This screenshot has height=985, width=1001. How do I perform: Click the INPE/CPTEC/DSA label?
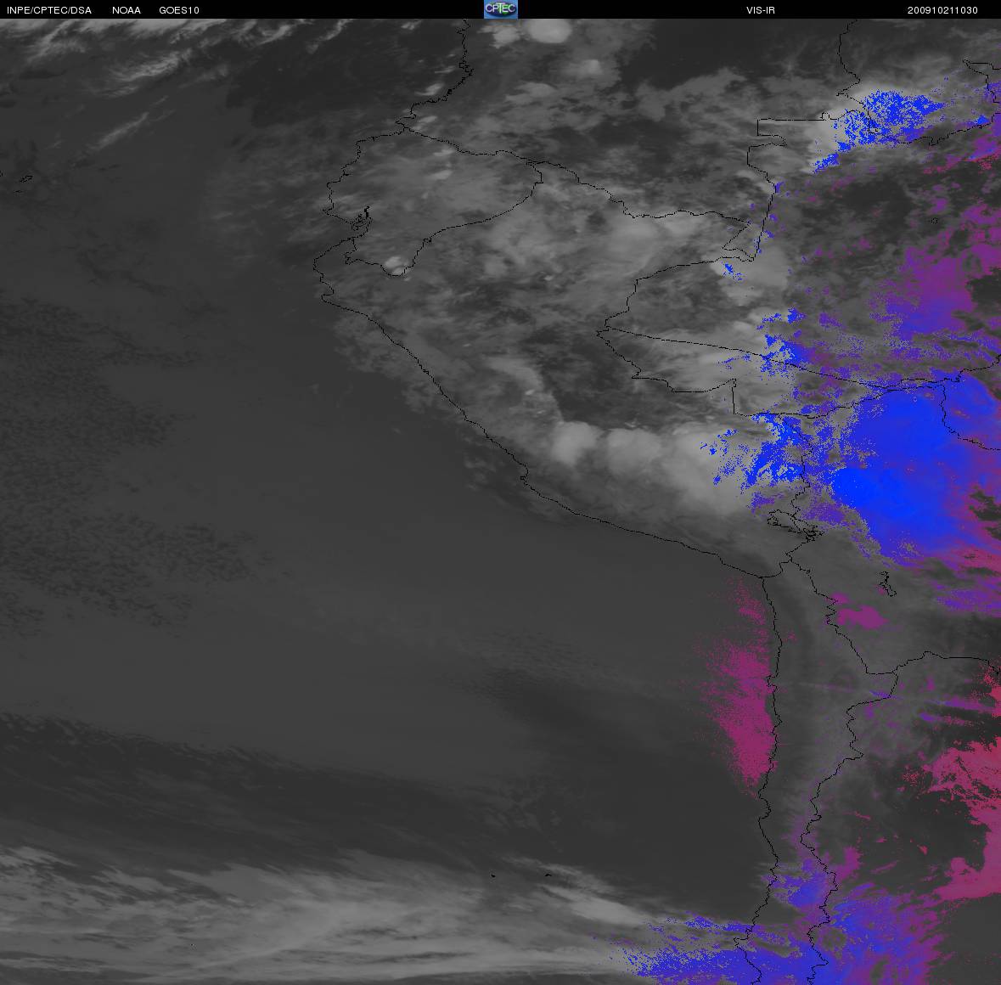tap(49, 10)
